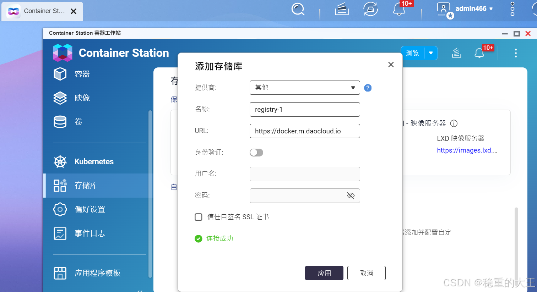Image resolution: width=537 pixels, height=292 pixels.
Task: Click the search magnifier icon in top bar
Action: tap(298, 9)
